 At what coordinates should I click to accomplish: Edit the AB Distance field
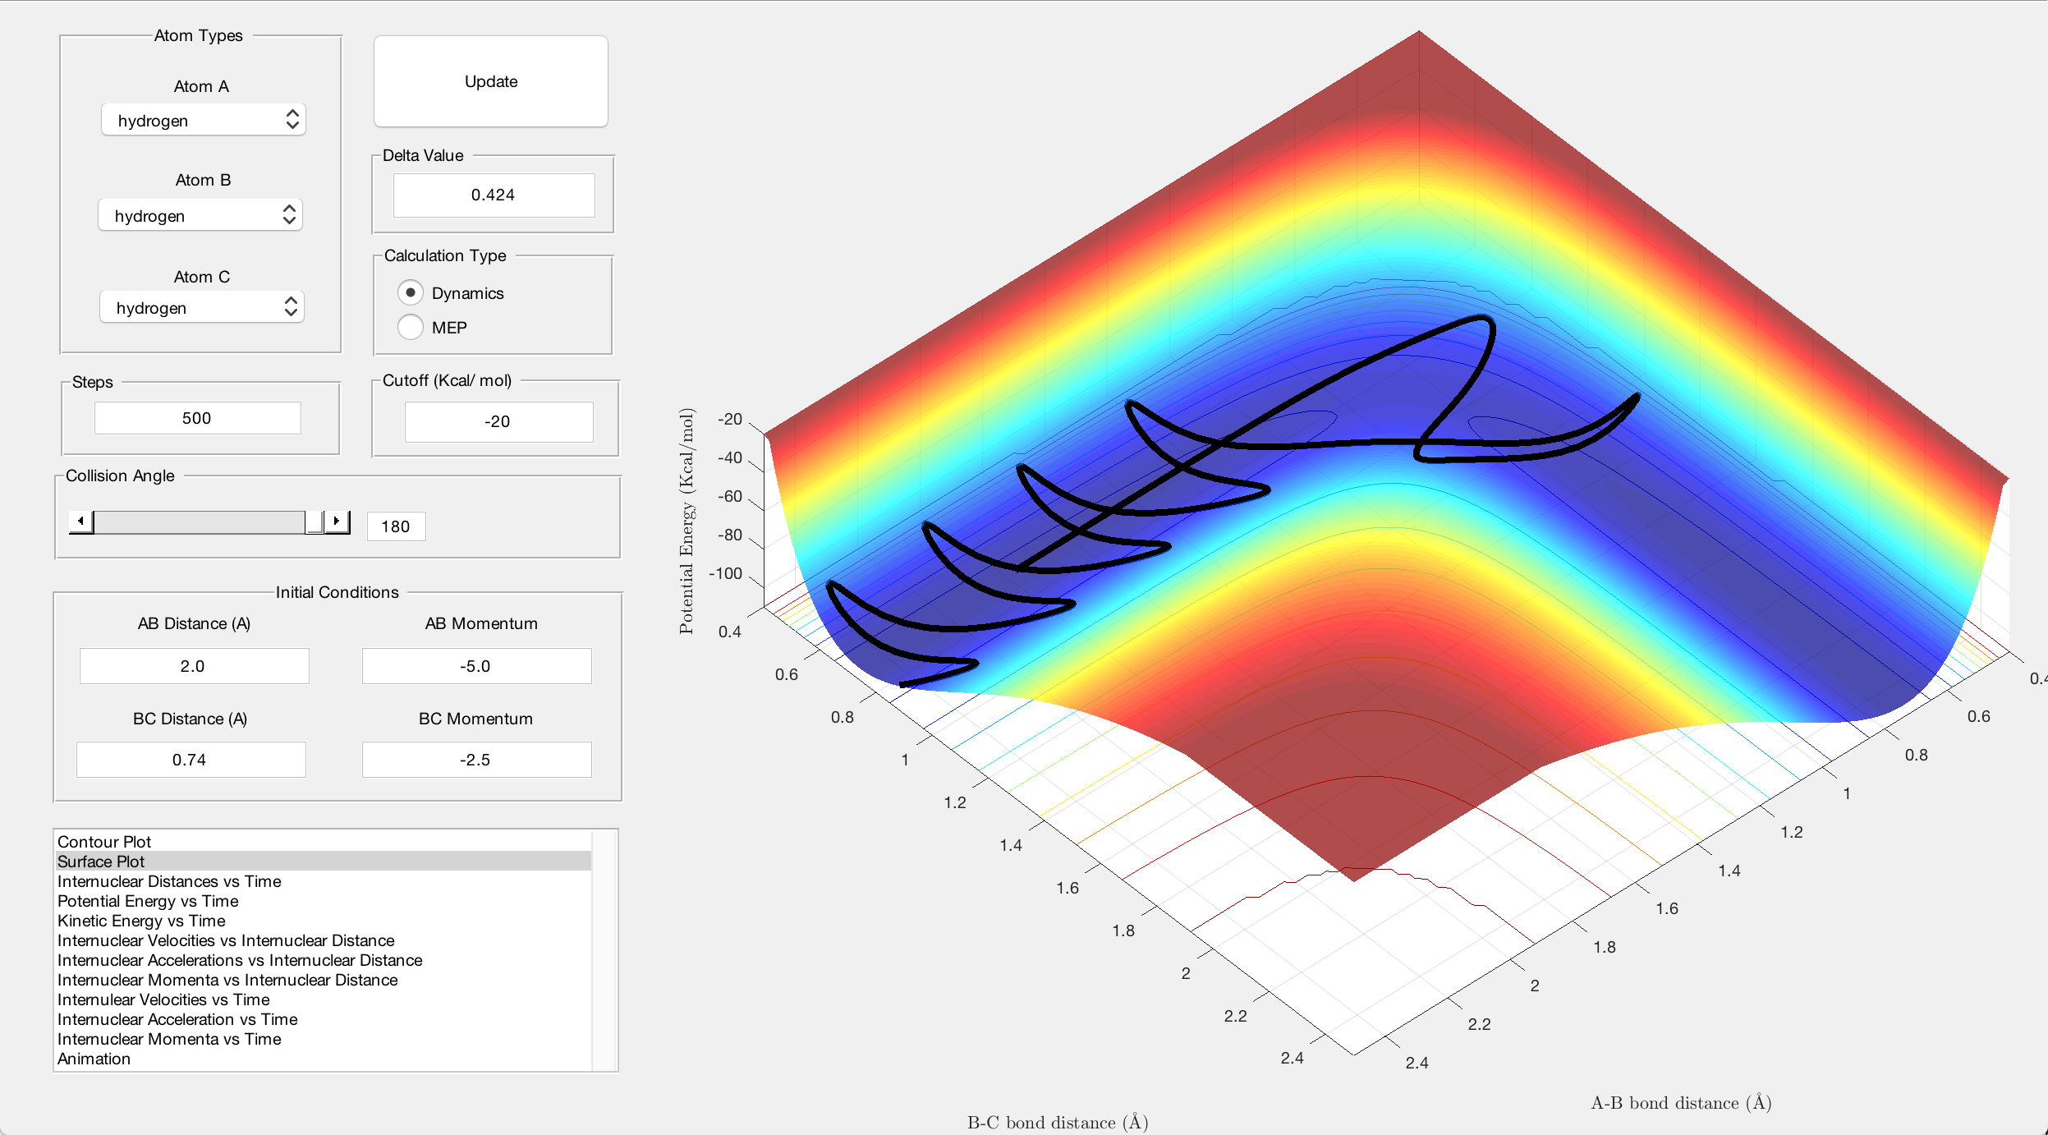pyautogui.click(x=194, y=666)
